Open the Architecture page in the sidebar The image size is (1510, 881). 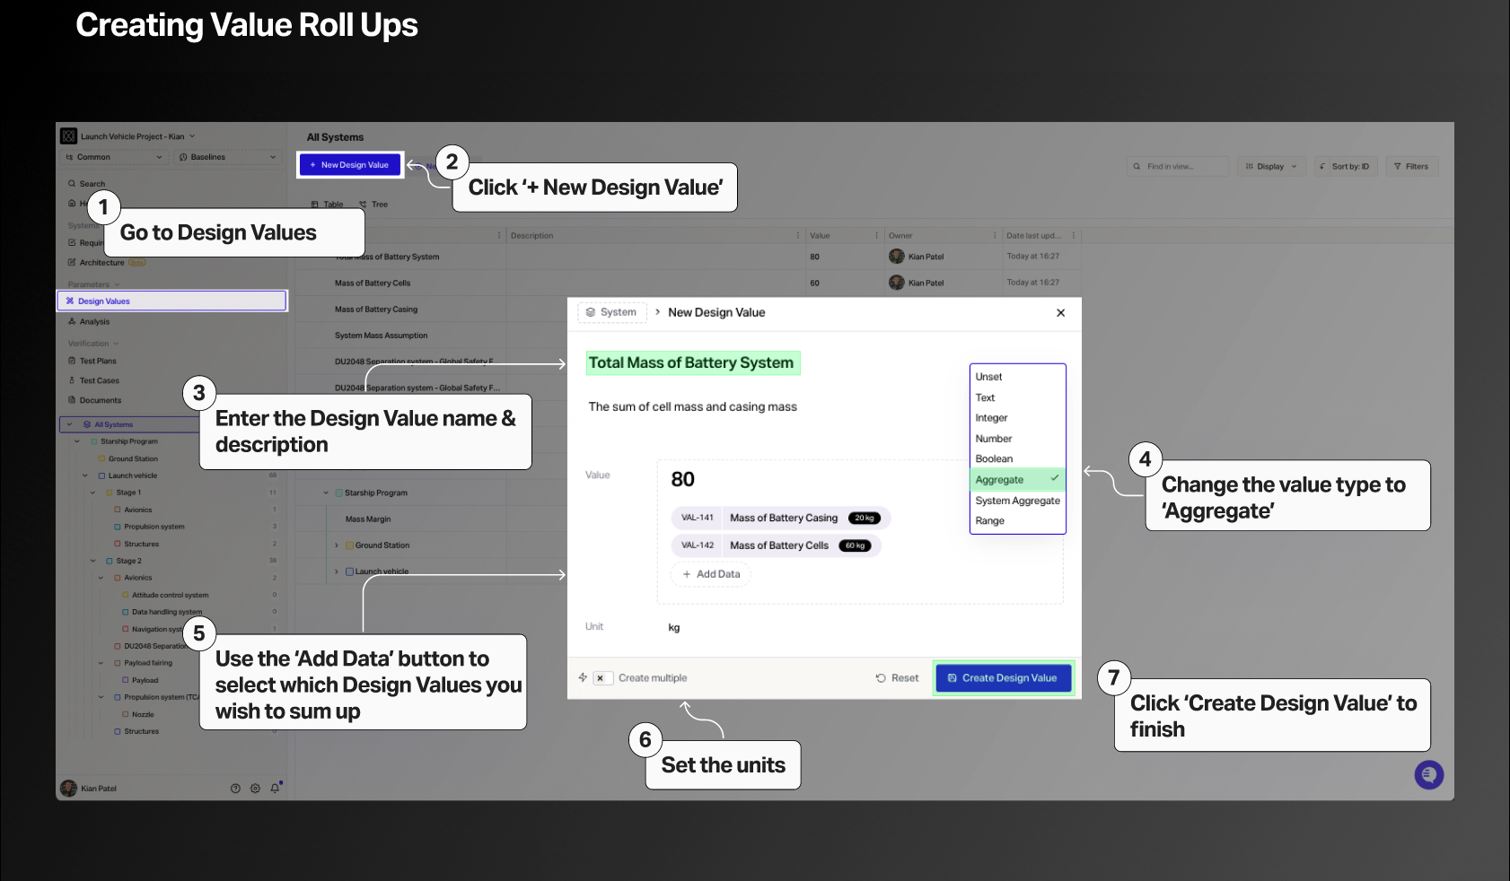(x=101, y=263)
